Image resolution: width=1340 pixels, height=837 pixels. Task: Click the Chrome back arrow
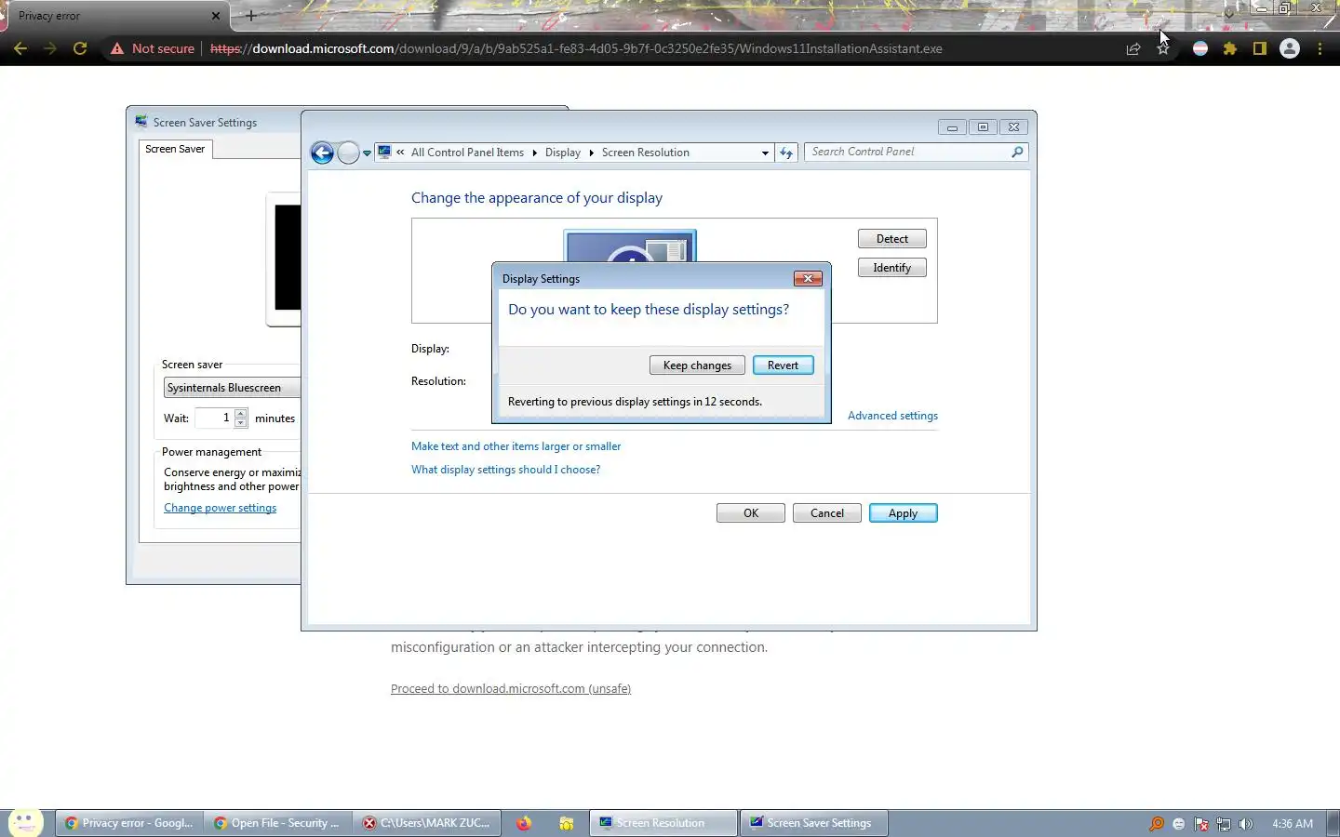tap(20, 48)
